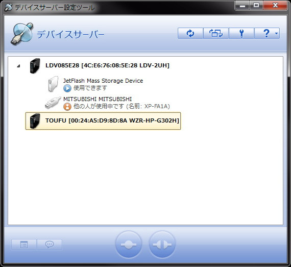Click the list/properties button at bottom left

point(24,245)
